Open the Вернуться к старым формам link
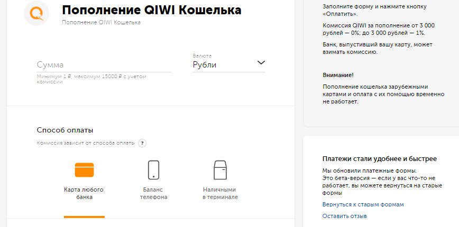459x227 pixels. 363,204
